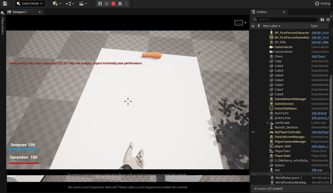333x193 pixels.
Task: Select ParticleEventManager in the Outliner
Action: pos(290,137)
